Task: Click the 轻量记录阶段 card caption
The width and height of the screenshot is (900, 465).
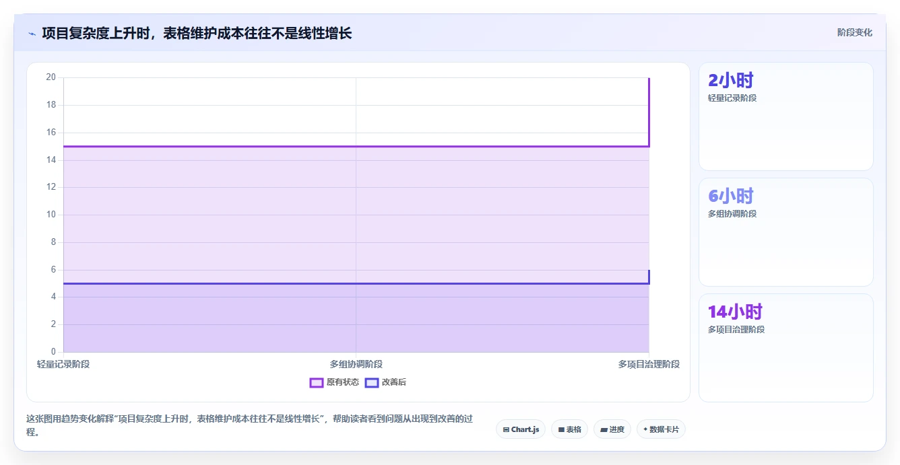Action: [732, 98]
